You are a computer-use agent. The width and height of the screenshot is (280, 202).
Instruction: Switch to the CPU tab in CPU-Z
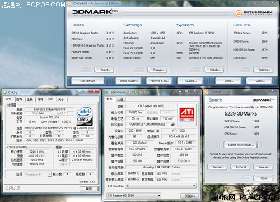click(8, 99)
